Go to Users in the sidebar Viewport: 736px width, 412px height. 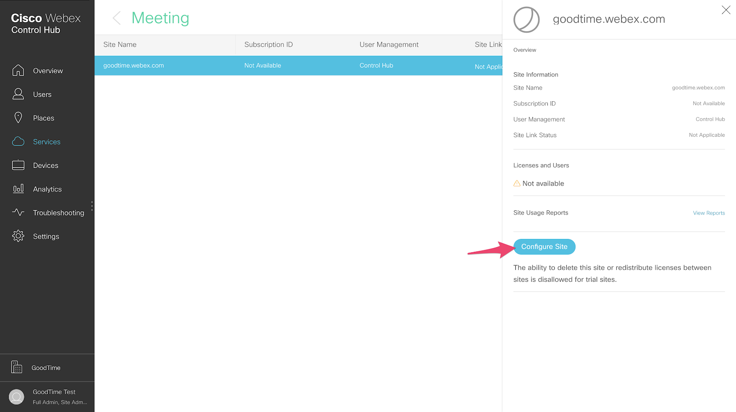pos(42,94)
